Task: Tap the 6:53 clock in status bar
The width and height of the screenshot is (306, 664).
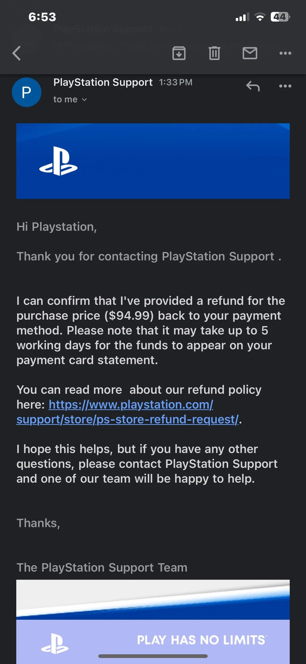Action: click(x=42, y=17)
